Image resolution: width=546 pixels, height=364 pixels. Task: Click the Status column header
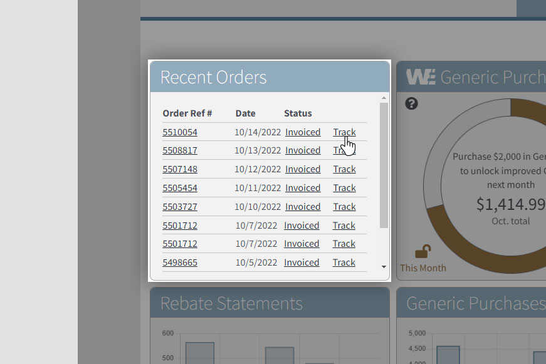point(298,113)
